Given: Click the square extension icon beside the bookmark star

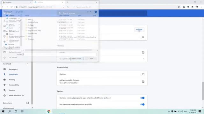Looking at the screenshot, I should [x=184, y=7].
